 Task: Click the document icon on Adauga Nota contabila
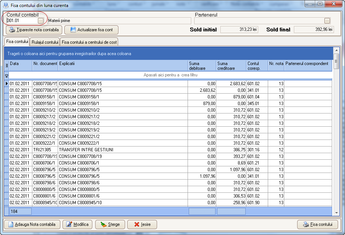(11, 224)
